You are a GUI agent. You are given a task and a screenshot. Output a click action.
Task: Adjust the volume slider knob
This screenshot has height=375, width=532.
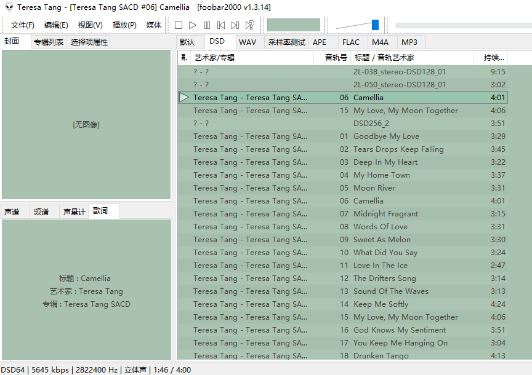click(x=375, y=25)
